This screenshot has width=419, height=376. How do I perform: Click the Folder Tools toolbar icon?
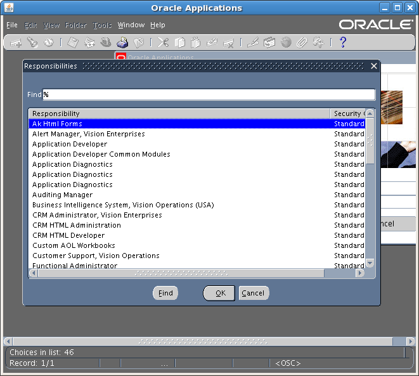click(x=318, y=42)
